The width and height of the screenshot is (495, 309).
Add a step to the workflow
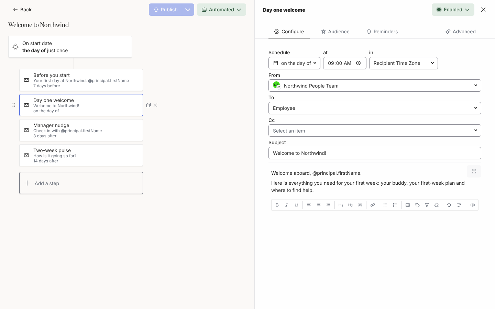[81, 183]
